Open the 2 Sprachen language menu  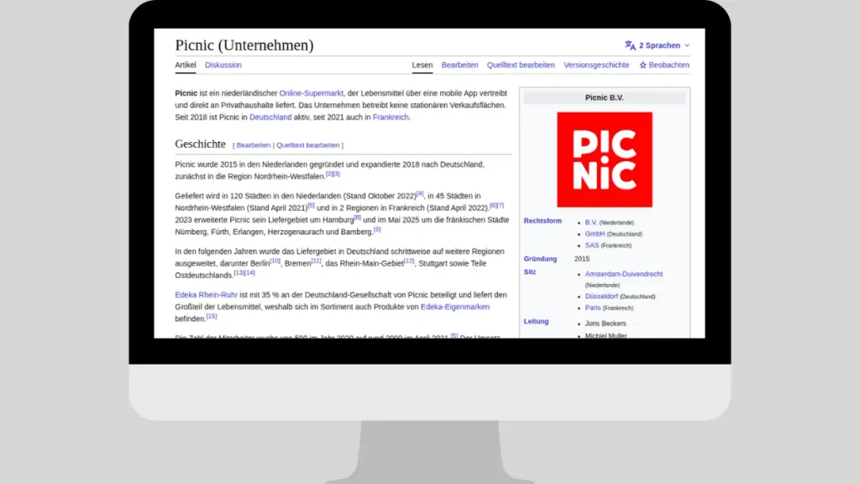657,45
